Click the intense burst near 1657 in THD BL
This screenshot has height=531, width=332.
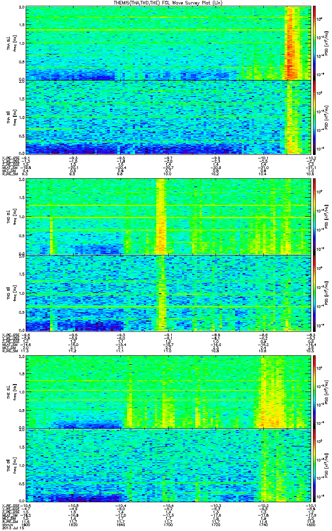(161, 216)
